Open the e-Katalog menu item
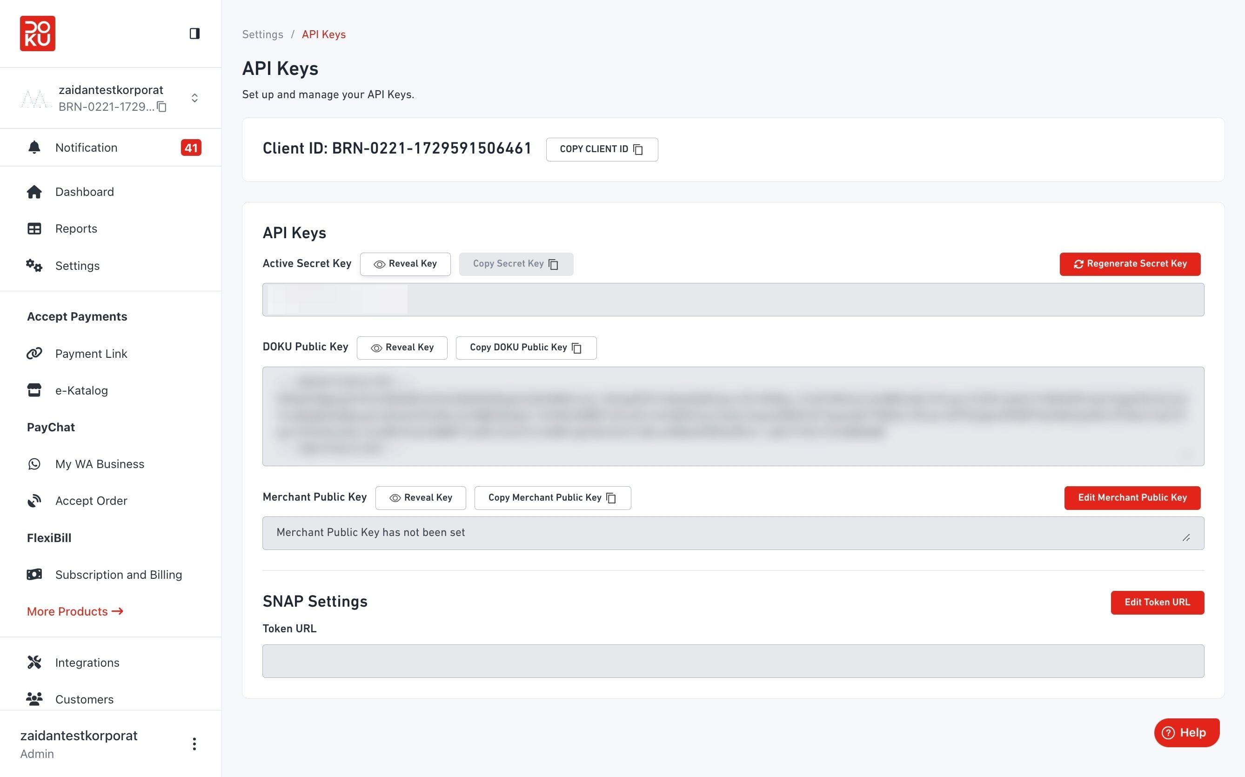Viewport: 1245px width, 777px height. click(82, 390)
